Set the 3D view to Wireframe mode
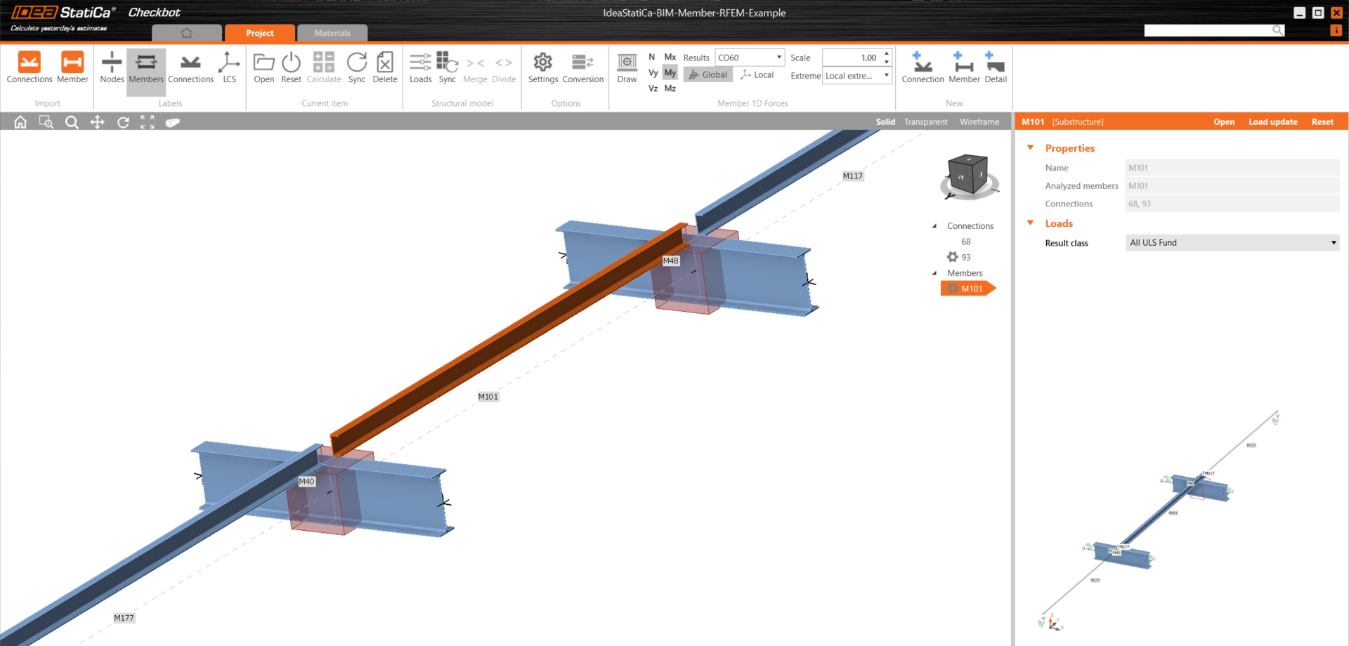This screenshot has height=646, width=1349. pos(979,121)
